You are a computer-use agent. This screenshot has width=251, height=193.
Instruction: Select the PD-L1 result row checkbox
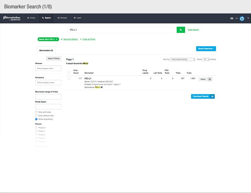click(69, 78)
